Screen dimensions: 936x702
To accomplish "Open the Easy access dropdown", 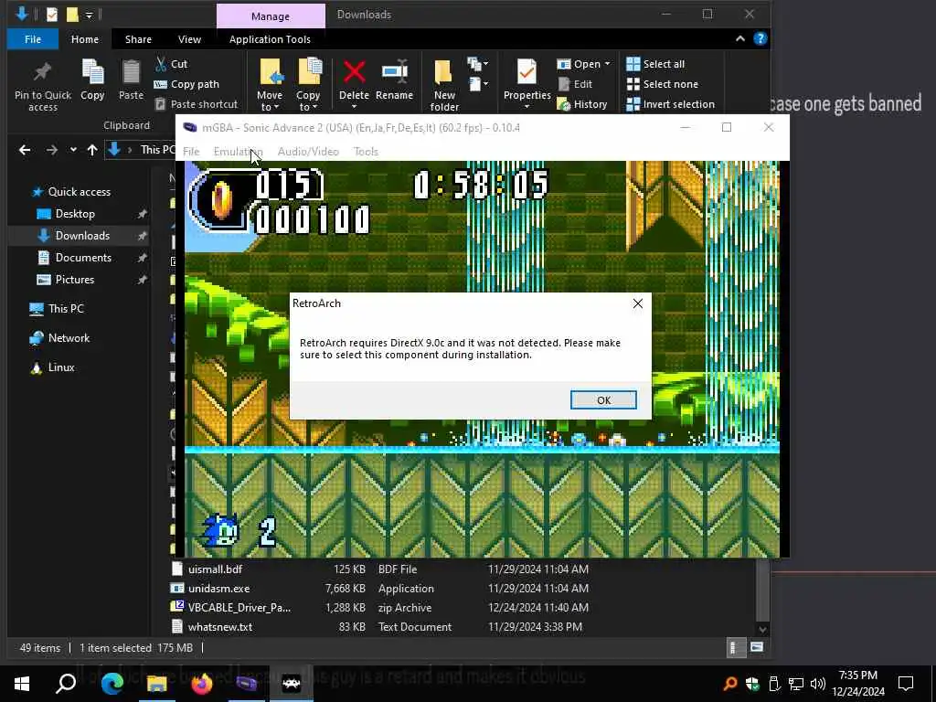I will coord(477,83).
